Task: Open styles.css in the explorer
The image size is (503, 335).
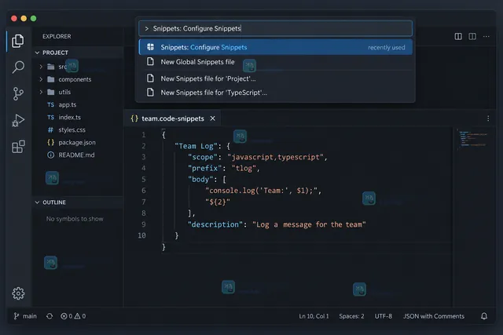Action: (72, 129)
